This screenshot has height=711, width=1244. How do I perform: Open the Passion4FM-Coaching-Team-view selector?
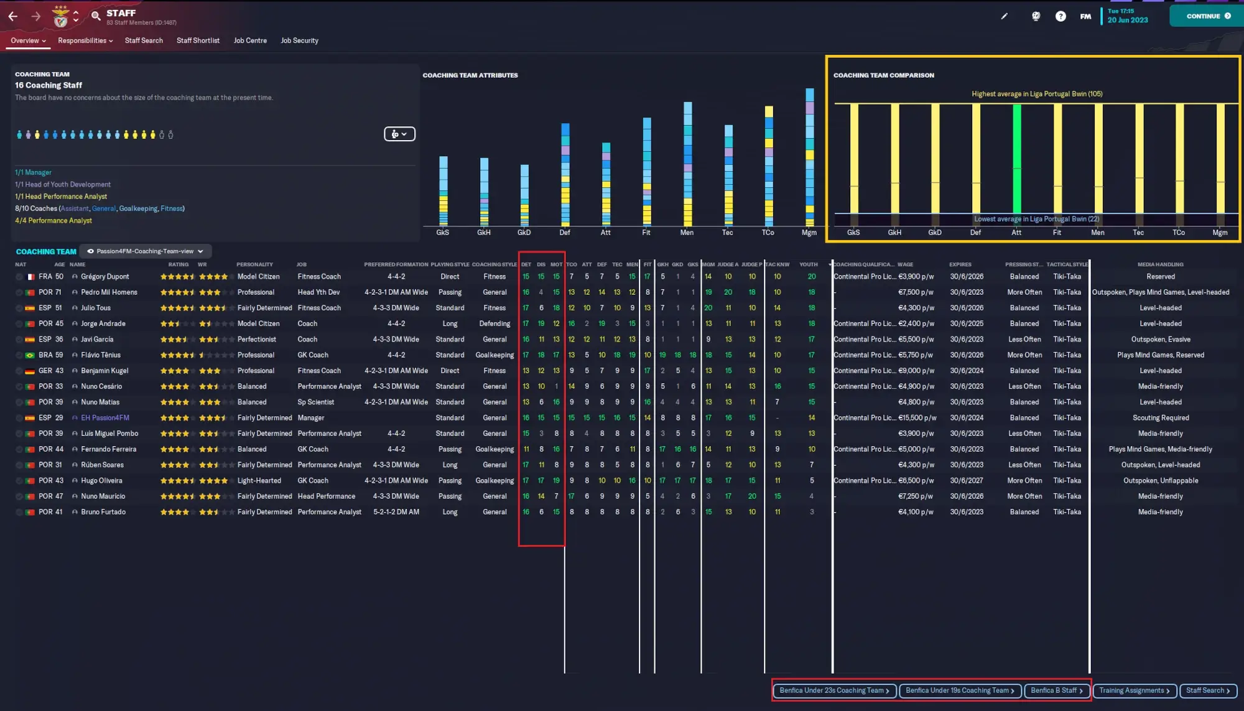tap(146, 251)
